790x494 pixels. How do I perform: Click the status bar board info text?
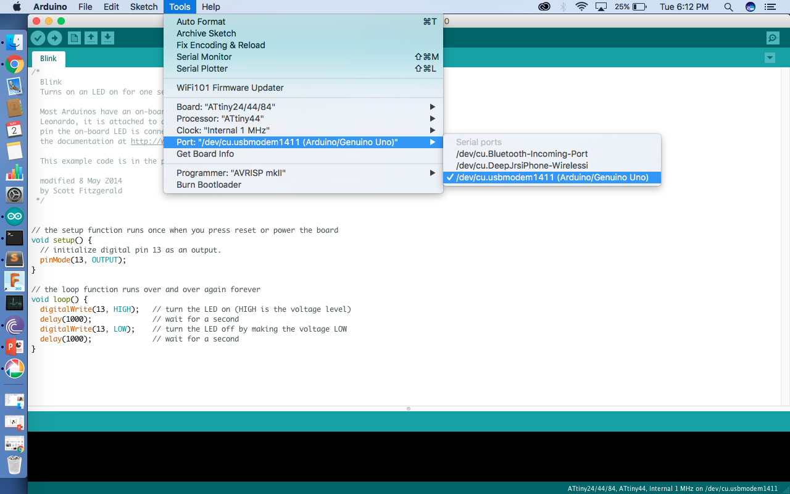point(672,488)
